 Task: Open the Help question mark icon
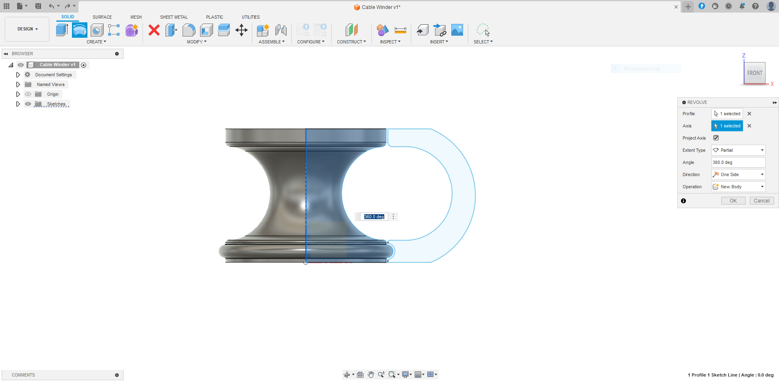755,6
